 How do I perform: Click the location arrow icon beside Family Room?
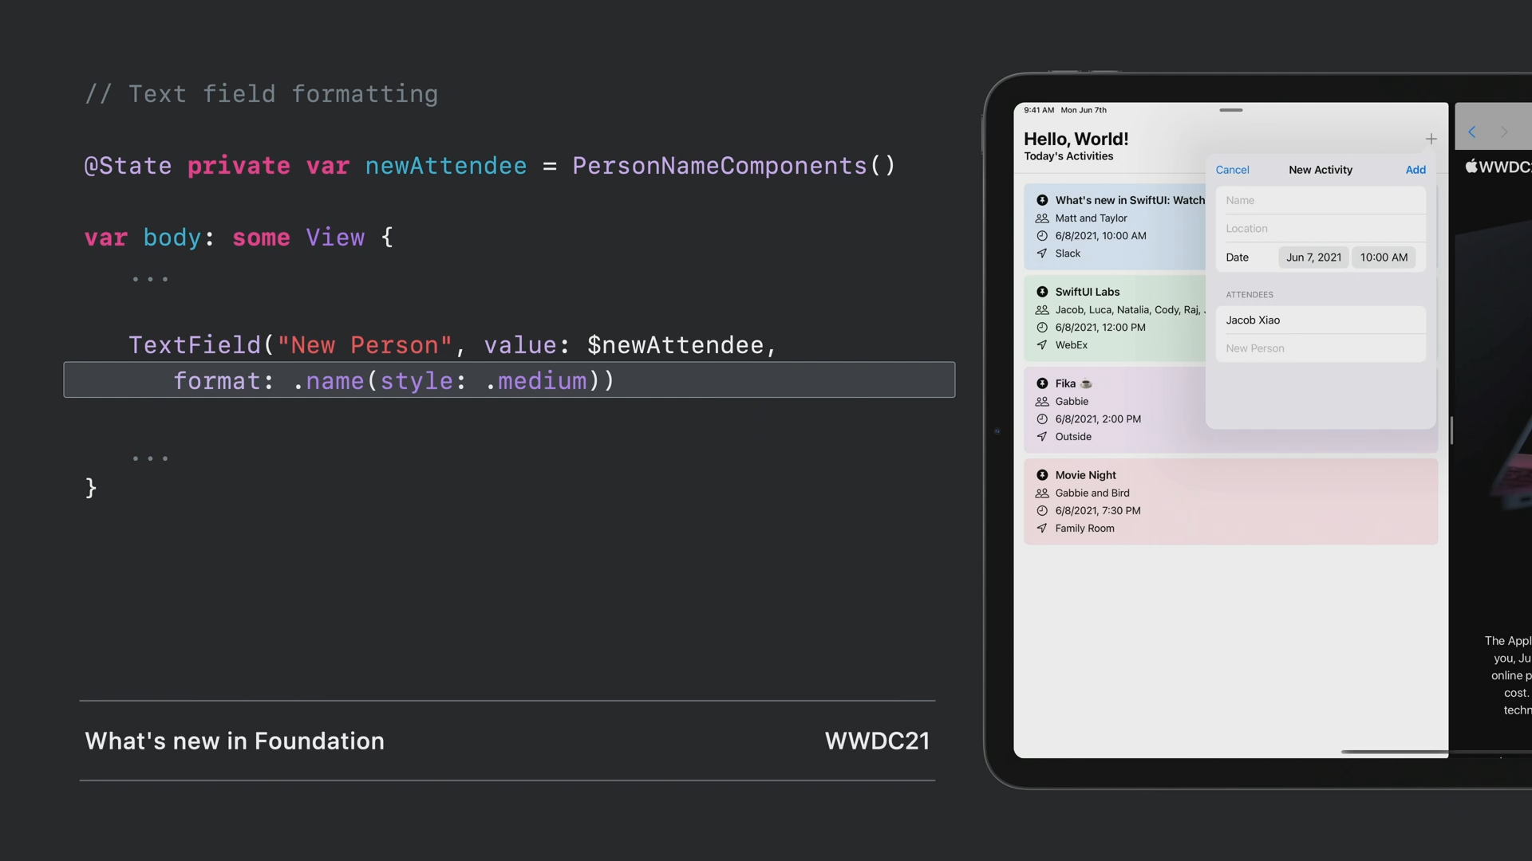[1042, 529]
